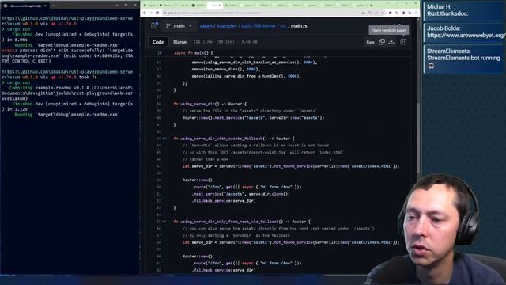Open the static-file-server breadcrumb link
Screen dimensions: 506x285
tap(259, 26)
